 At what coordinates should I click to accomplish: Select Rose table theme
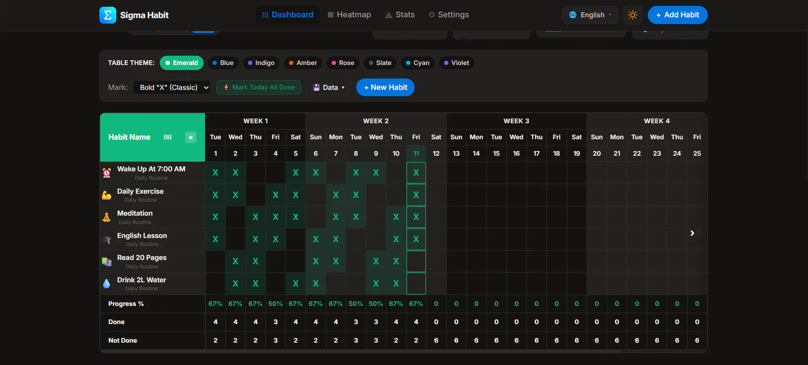coord(343,63)
